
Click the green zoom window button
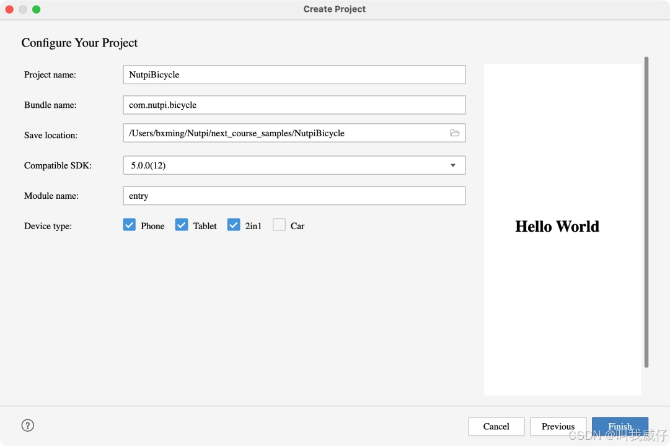tap(37, 9)
